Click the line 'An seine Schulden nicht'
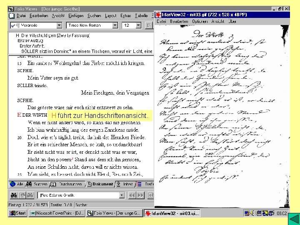 tap(83, 167)
